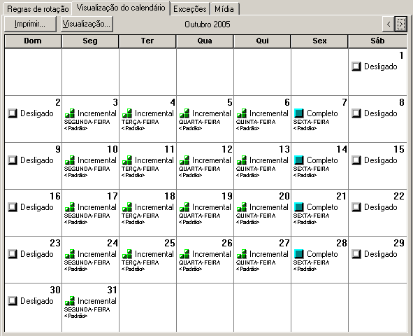
Task: Select the Incremental label on day 17
Action: (x=96, y=207)
